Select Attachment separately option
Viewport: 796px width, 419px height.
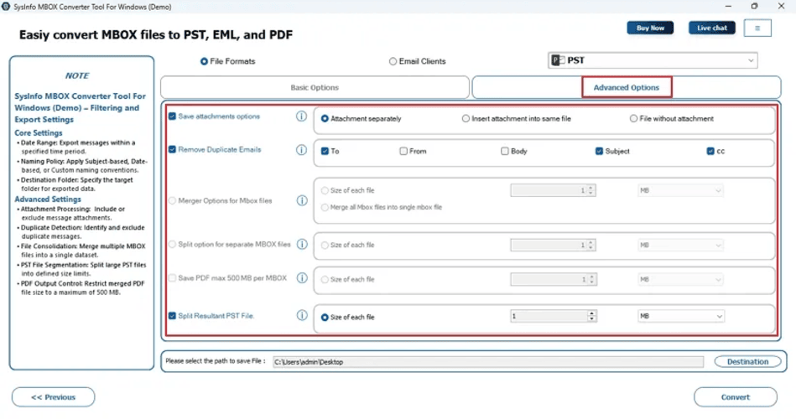pyautogui.click(x=325, y=119)
